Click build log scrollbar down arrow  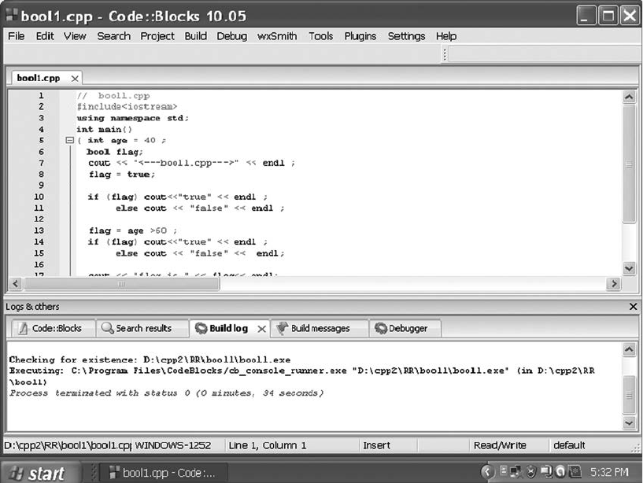click(629, 422)
